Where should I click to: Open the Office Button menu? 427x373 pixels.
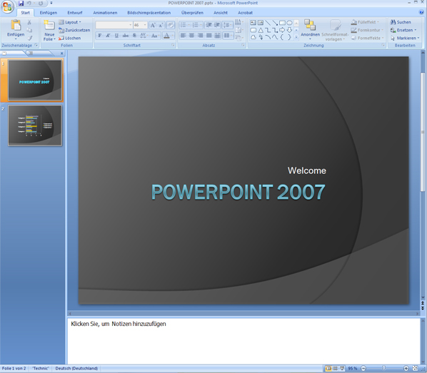pos(7,7)
